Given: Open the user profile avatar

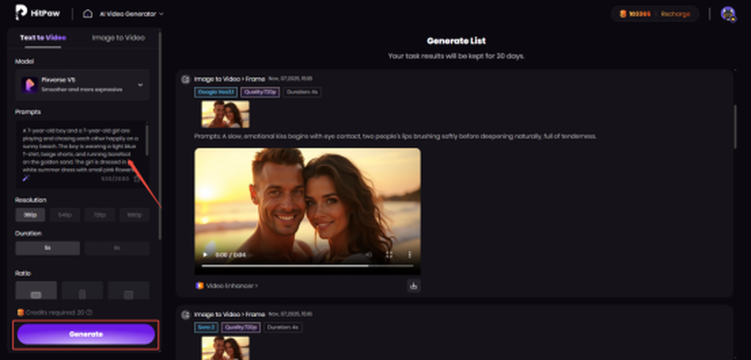Looking at the screenshot, I should pyautogui.click(x=728, y=14).
